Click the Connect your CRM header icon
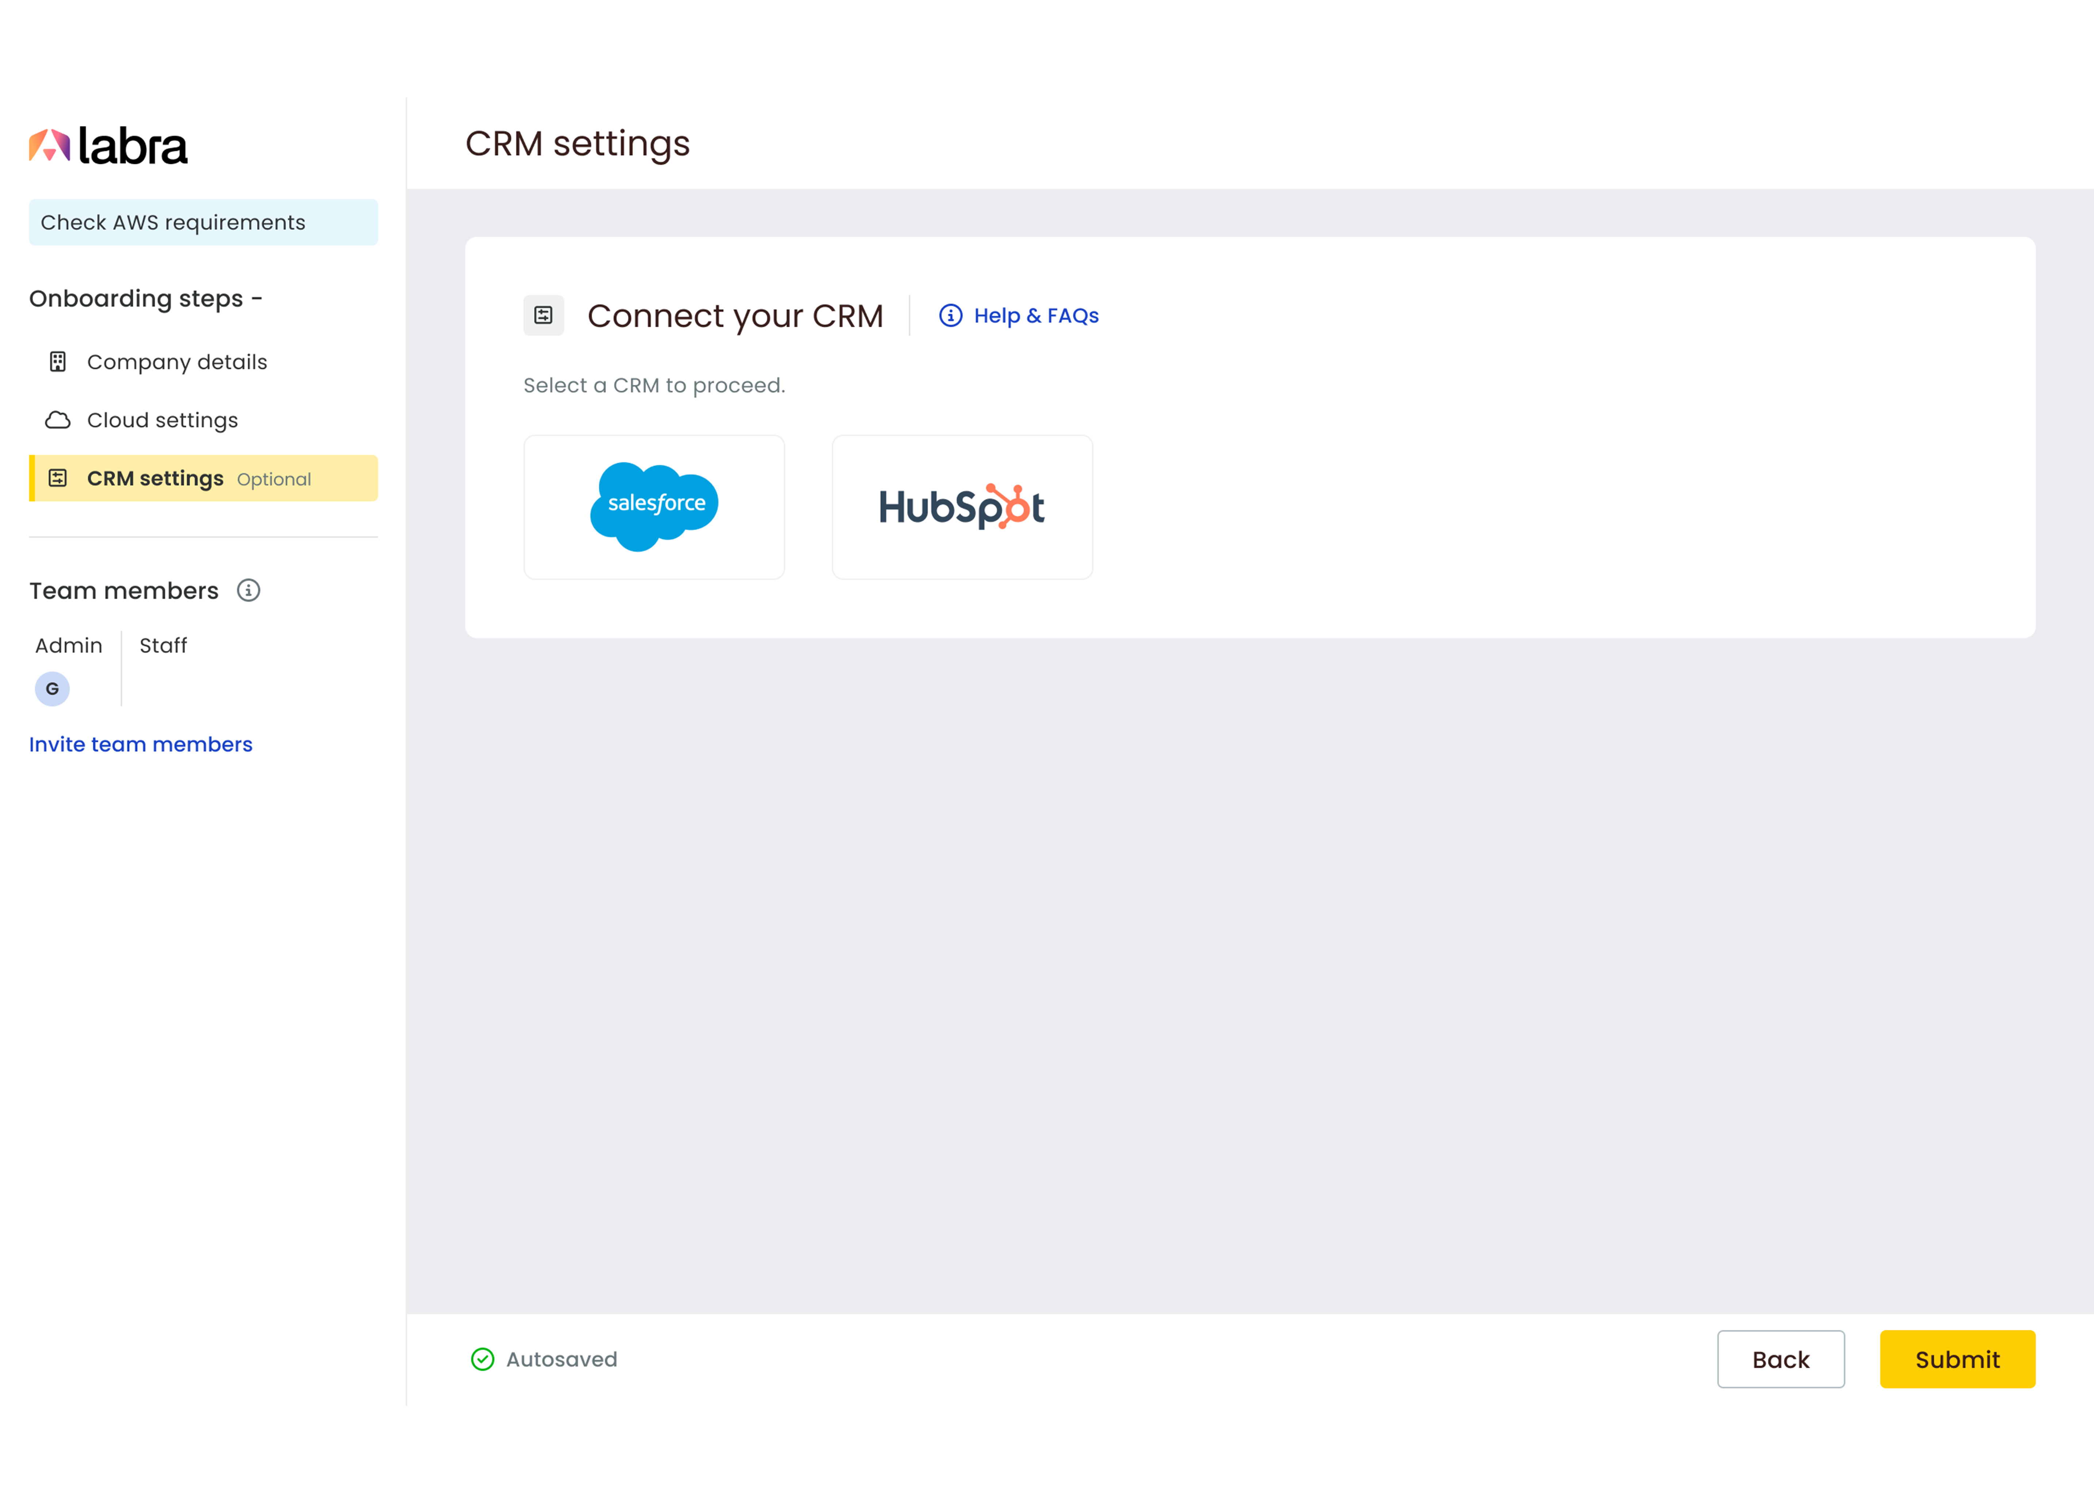The width and height of the screenshot is (2094, 1503). tap(543, 316)
